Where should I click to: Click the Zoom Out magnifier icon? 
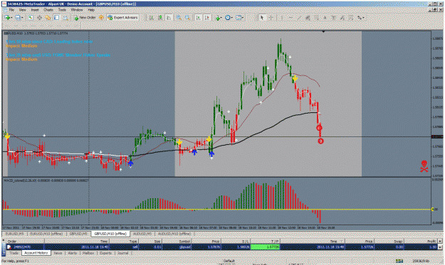[187, 18]
